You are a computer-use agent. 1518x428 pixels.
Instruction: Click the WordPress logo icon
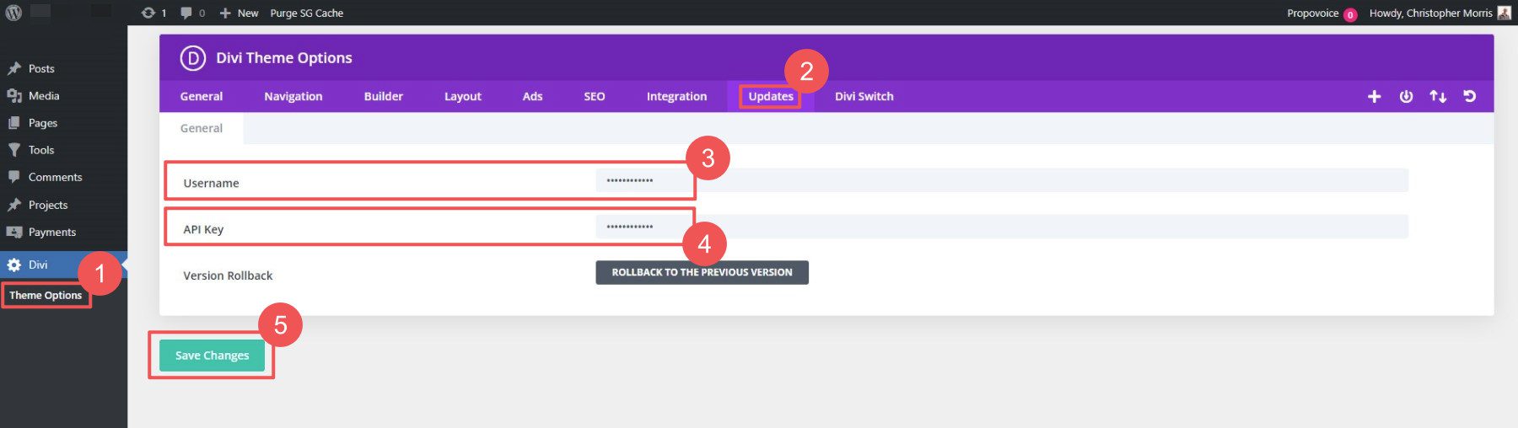click(x=13, y=13)
